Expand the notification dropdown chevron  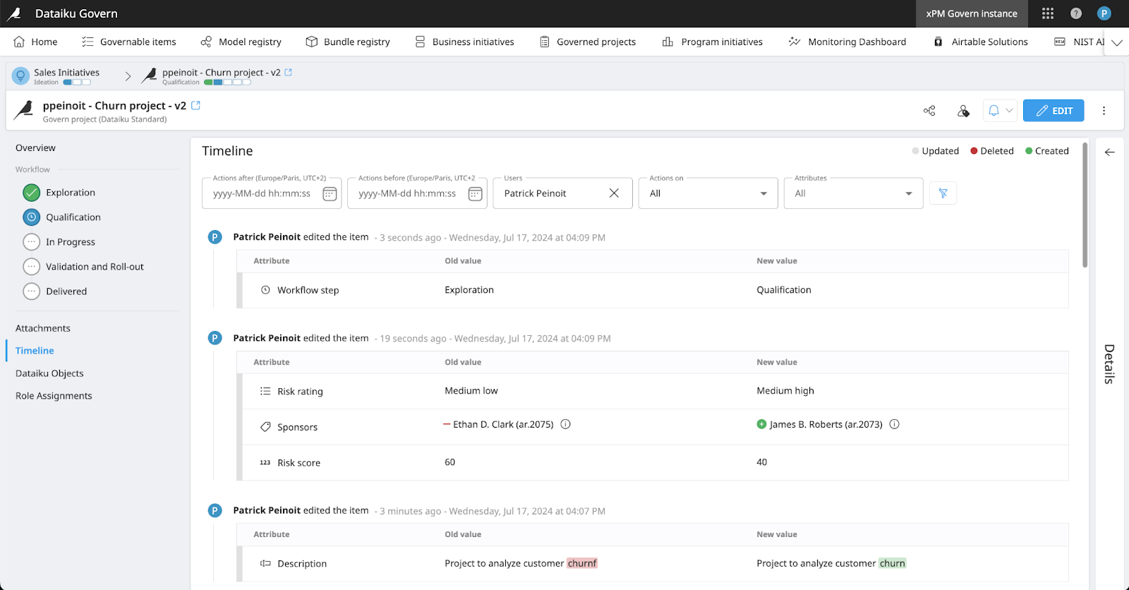pos(1009,111)
